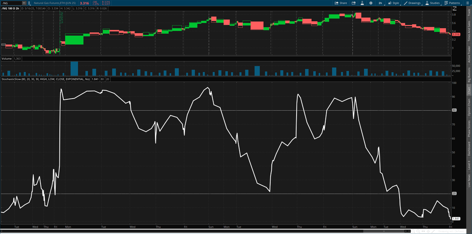The width and height of the screenshot is (472, 234).
Task: Click the 1.841 stochastic value bubble
Action: click(456, 219)
